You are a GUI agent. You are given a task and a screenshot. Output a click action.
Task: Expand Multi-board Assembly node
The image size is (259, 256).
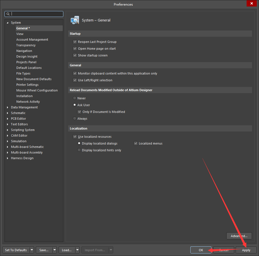tap(7, 152)
